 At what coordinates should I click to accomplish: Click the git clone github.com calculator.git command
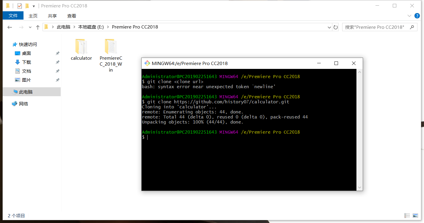pos(215,102)
